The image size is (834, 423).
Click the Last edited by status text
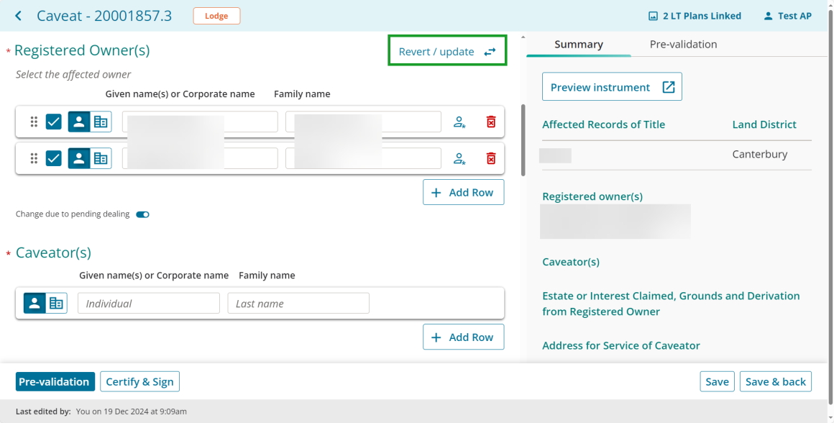[x=101, y=411]
